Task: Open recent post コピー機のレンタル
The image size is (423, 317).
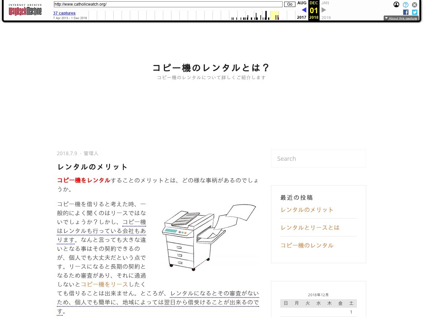Action: tap(307, 245)
